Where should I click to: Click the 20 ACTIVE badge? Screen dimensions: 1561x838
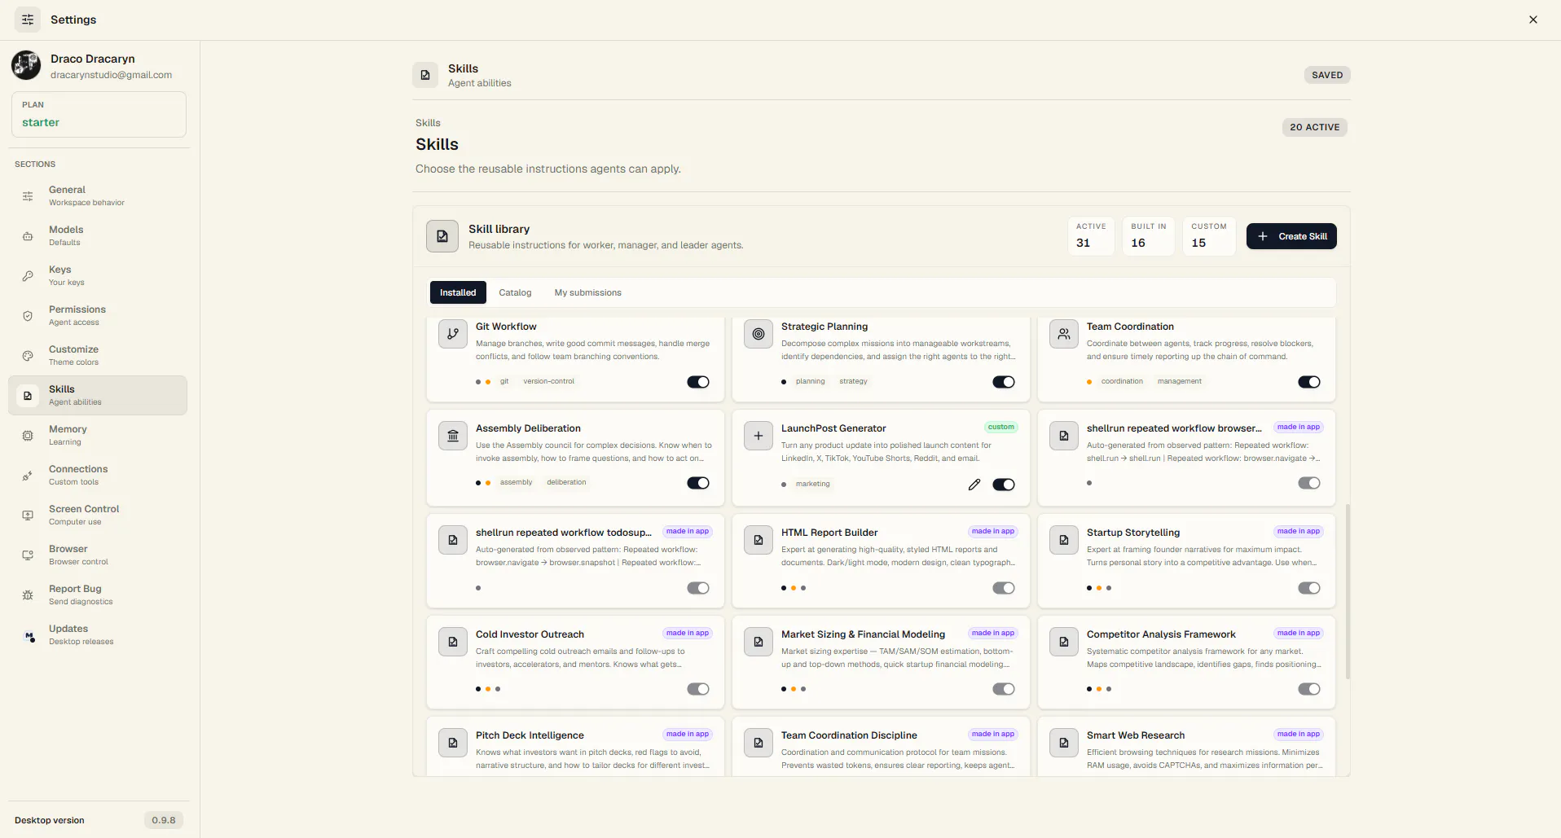pos(1314,127)
